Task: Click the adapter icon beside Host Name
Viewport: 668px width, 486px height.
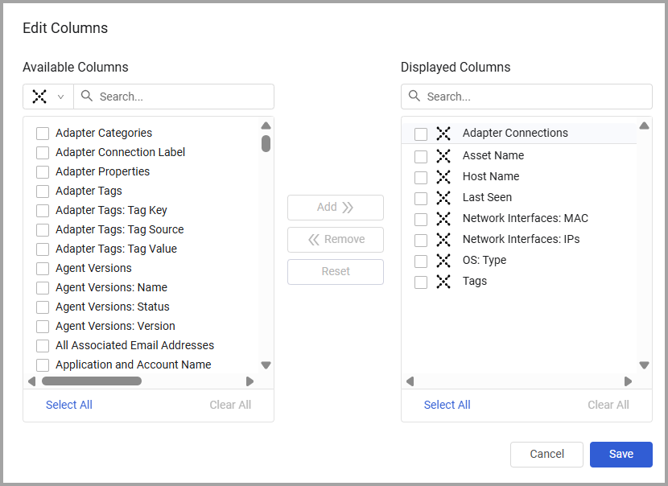Action: pyautogui.click(x=443, y=177)
